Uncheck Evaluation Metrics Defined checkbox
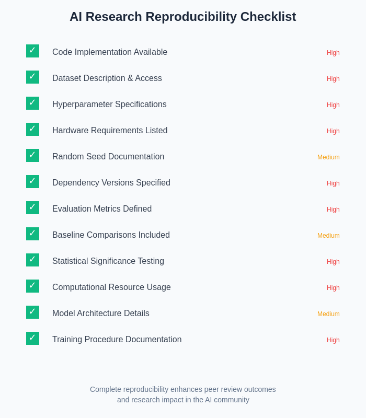 click(32, 208)
